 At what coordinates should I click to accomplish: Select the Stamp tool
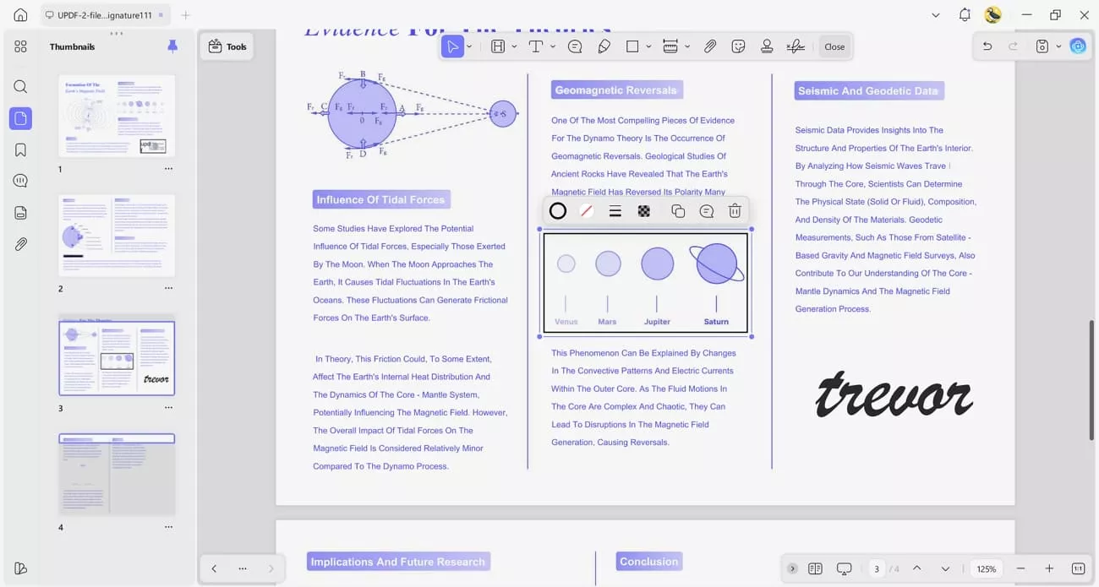(x=767, y=46)
